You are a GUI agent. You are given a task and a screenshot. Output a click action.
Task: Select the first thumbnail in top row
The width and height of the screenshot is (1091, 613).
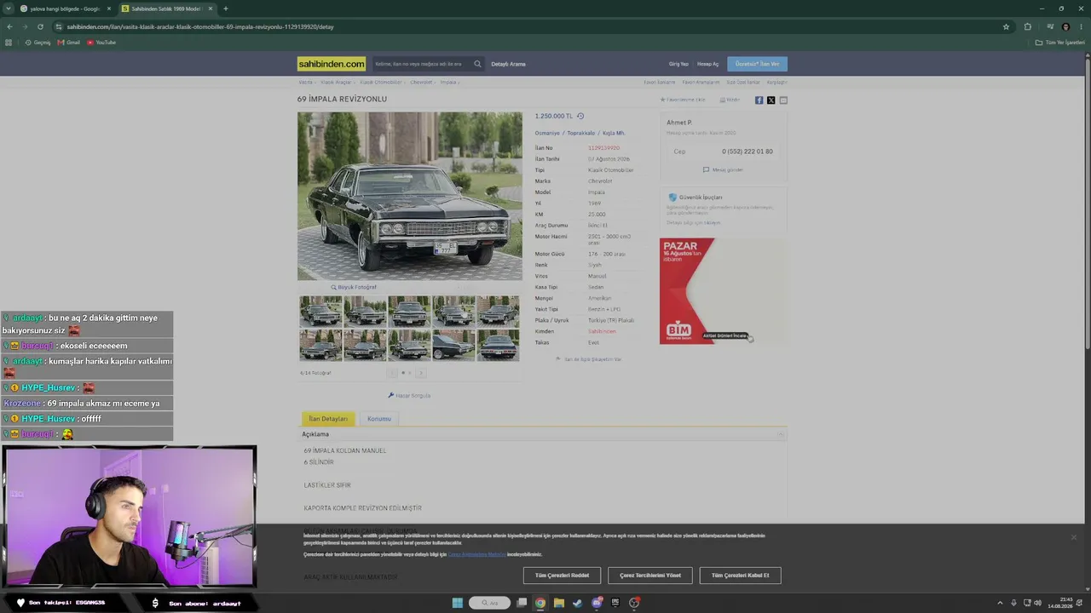click(x=320, y=311)
